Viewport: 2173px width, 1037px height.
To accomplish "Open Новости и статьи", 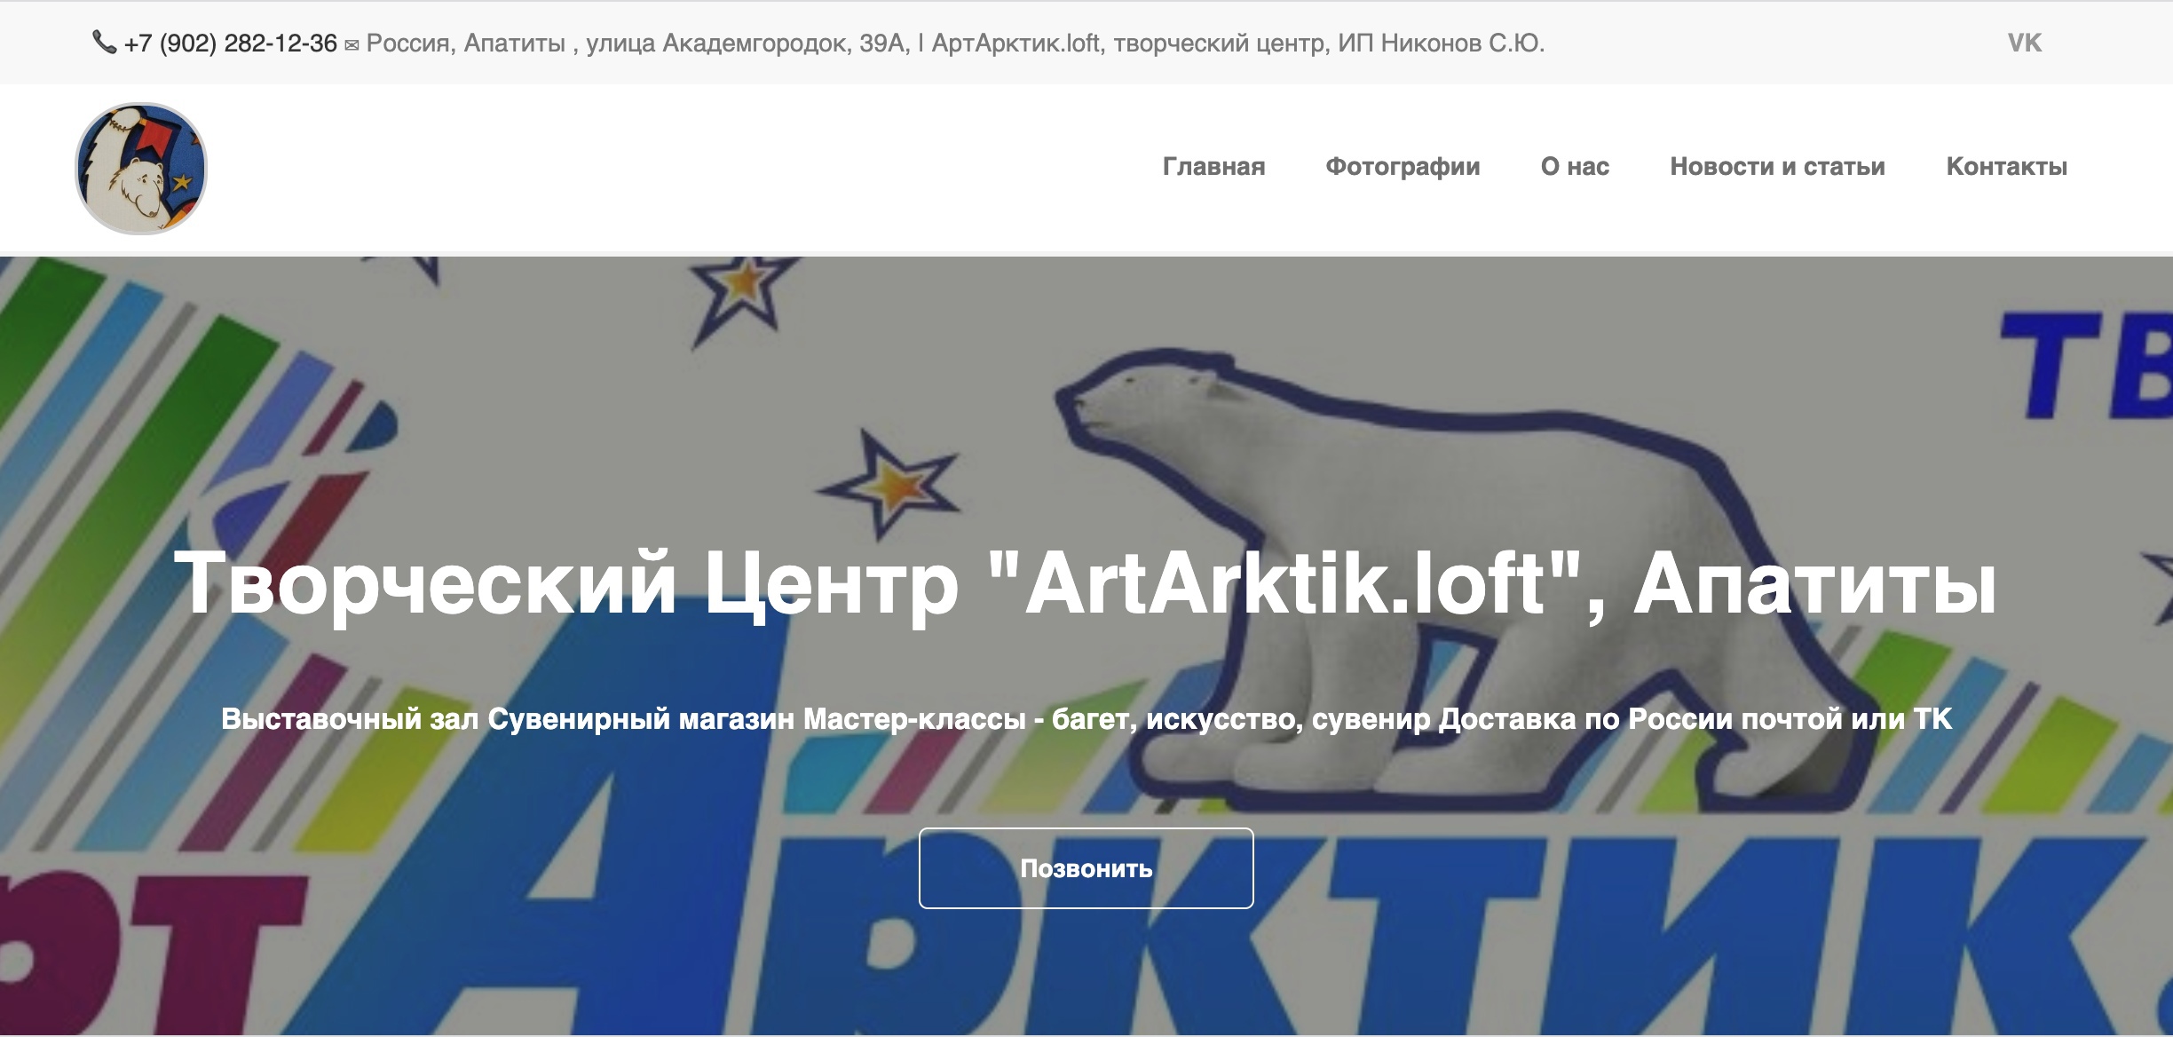I will [x=1777, y=167].
